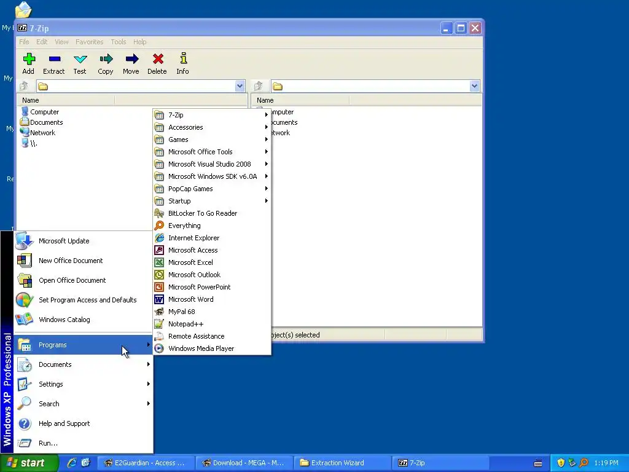629x472 pixels.
Task: Launch Notepad++
Action: pyautogui.click(x=212, y=324)
